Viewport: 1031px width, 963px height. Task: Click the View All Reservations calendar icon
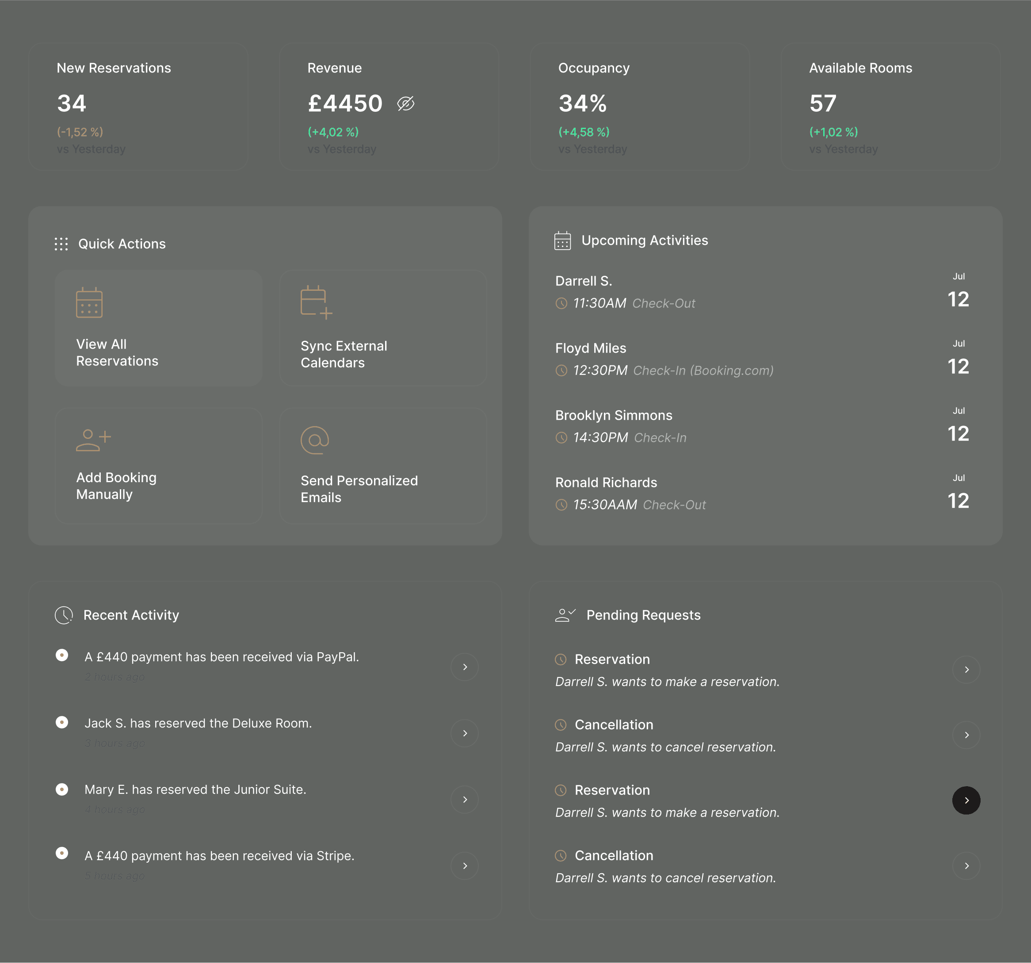[89, 303]
